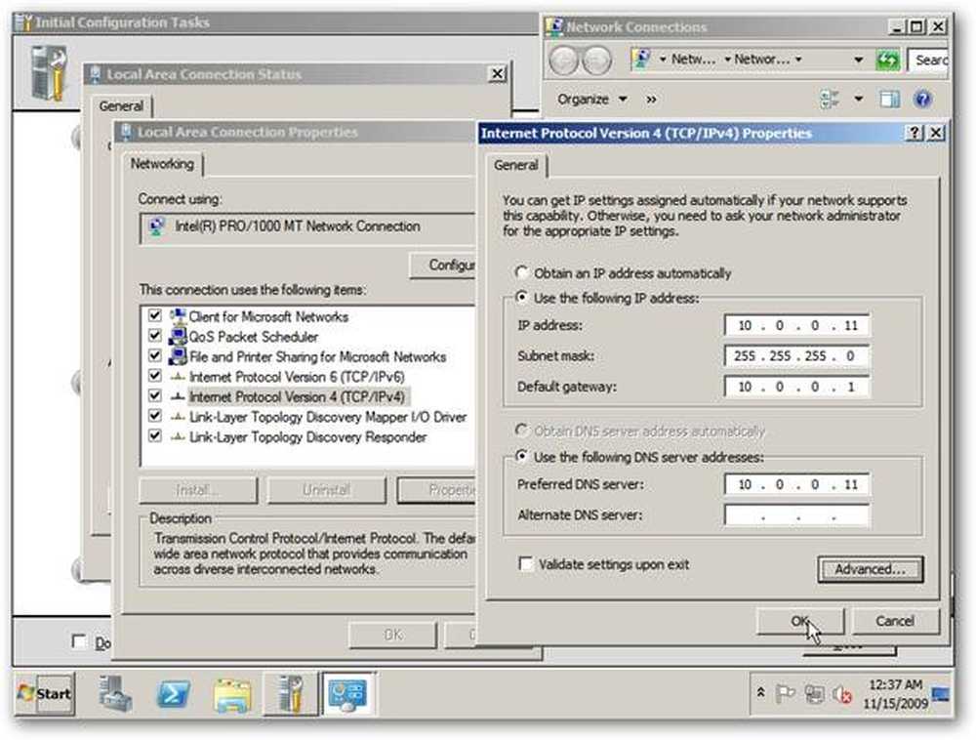Switch to Initial Configuration Tasks taskbar item
Screen dimensions: 976x740
290,693
